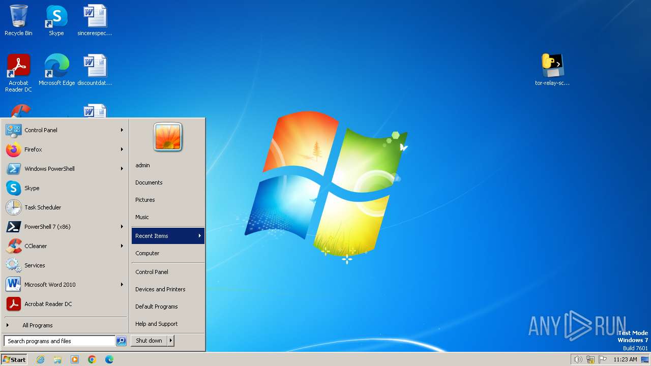Image resolution: width=651 pixels, height=366 pixels.
Task: Click the Microsoft Word 2010 icon
Action: click(x=13, y=285)
